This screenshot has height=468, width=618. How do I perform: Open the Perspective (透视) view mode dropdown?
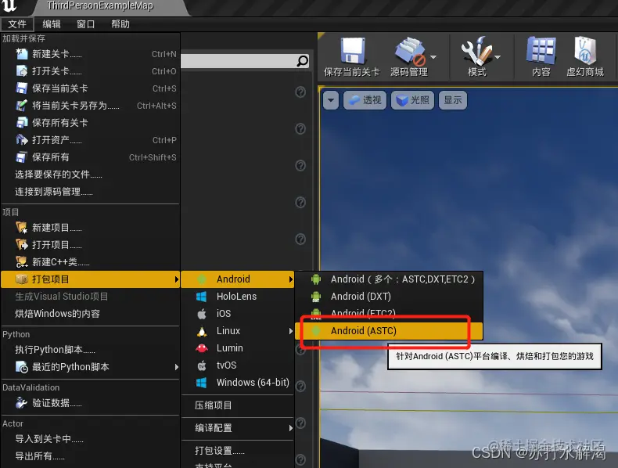tap(365, 100)
